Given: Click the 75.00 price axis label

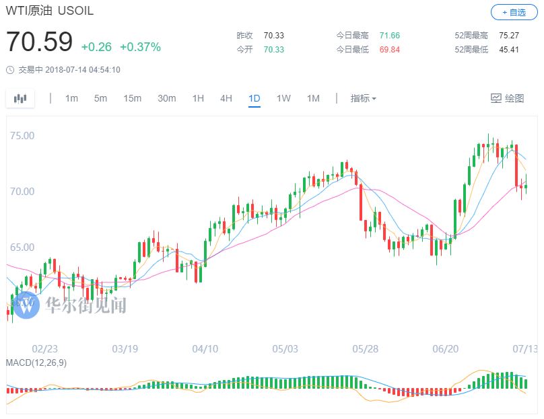Looking at the screenshot, I should click(22, 135).
